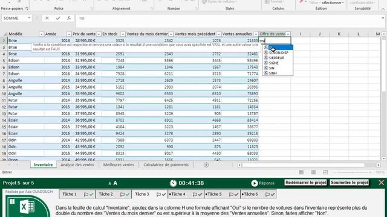Click the timer clock icon
The height and width of the screenshot is (217, 387).
174,183
